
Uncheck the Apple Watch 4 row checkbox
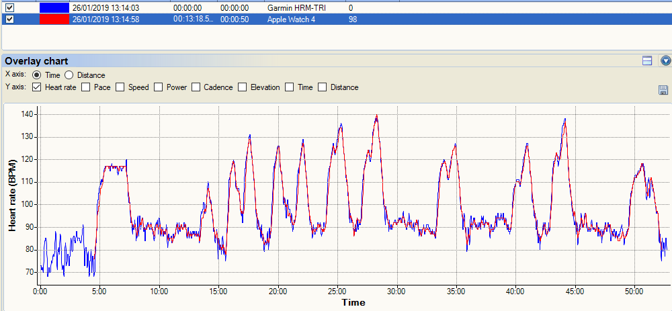9,19
